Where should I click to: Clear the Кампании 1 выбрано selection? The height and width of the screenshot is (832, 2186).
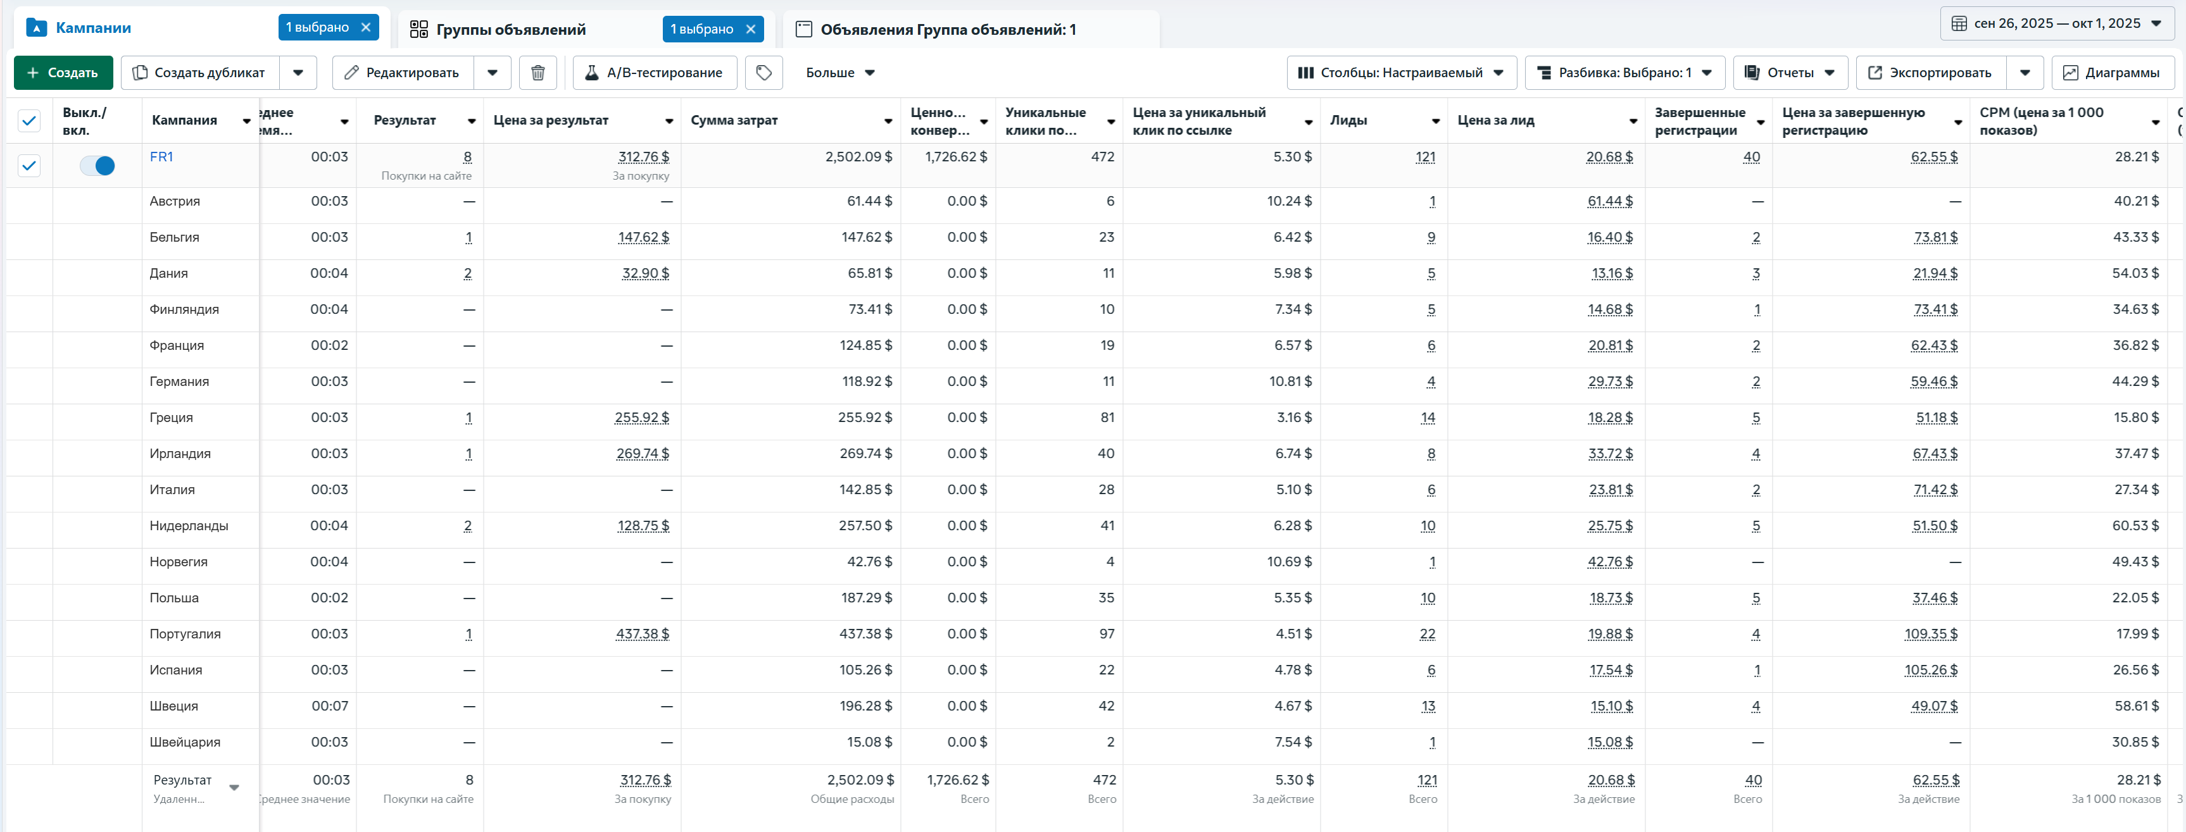coord(366,27)
